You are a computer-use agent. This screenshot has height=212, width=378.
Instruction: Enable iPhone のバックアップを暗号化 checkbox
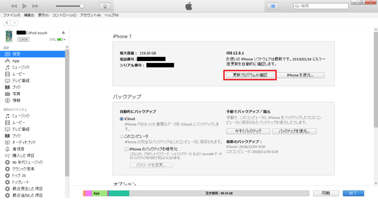127,149
